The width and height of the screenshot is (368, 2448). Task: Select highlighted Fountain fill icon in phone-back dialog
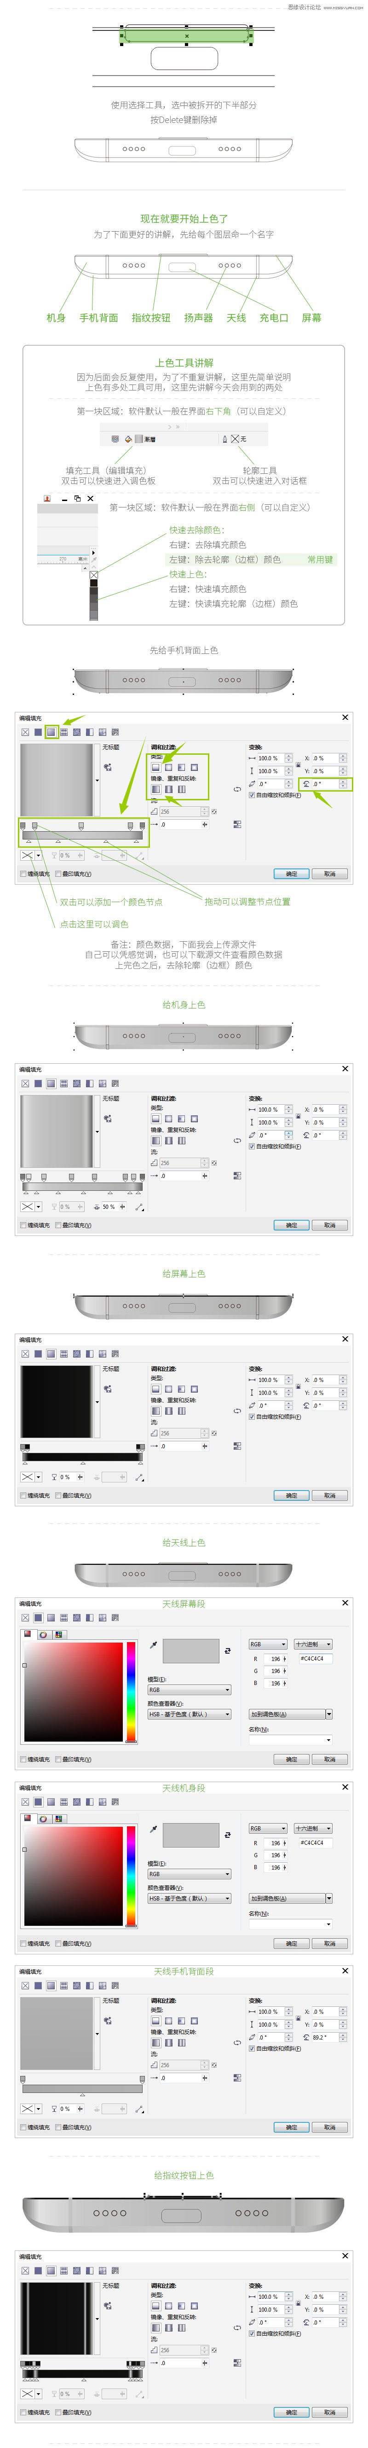point(51,733)
